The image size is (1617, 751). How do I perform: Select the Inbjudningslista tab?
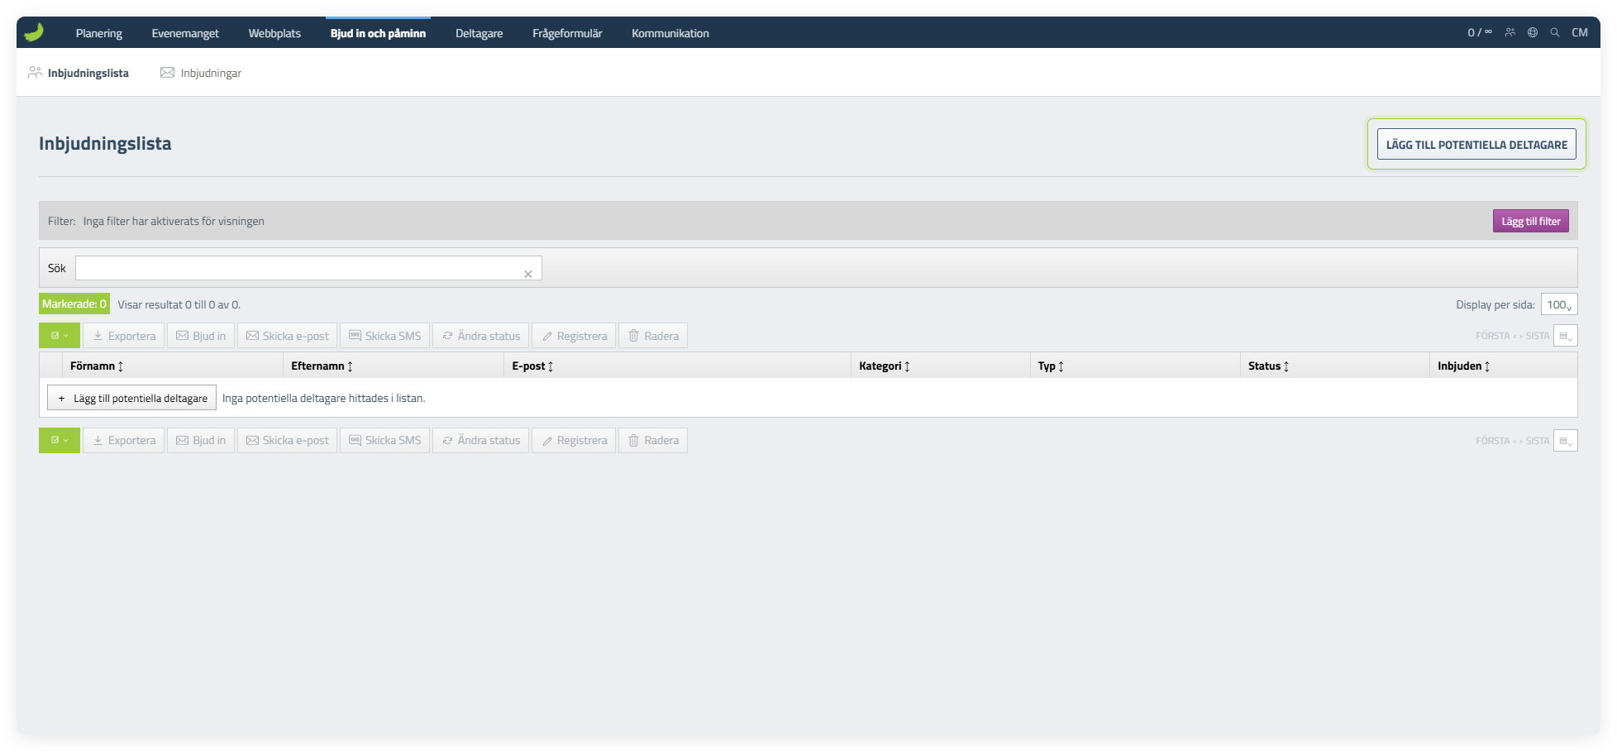79,73
